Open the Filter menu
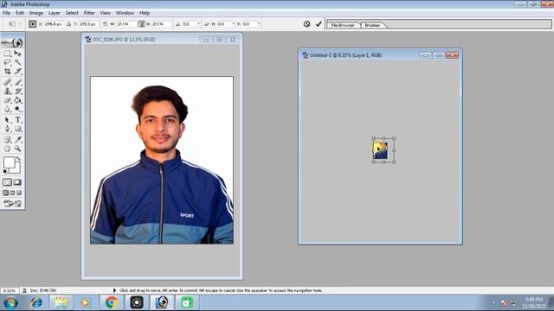Screen dimensions: 554x311 coord(89,13)
